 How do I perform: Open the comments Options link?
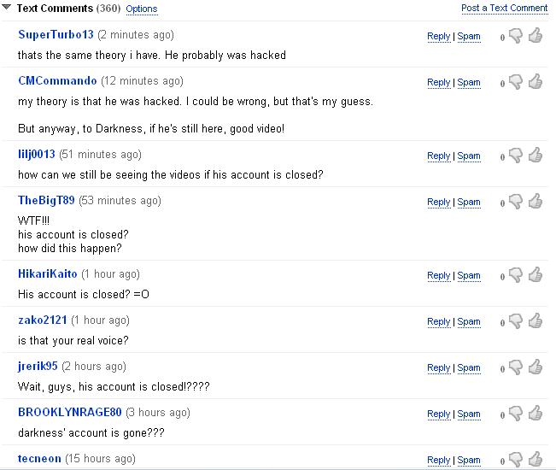click(x=142, y=9)
